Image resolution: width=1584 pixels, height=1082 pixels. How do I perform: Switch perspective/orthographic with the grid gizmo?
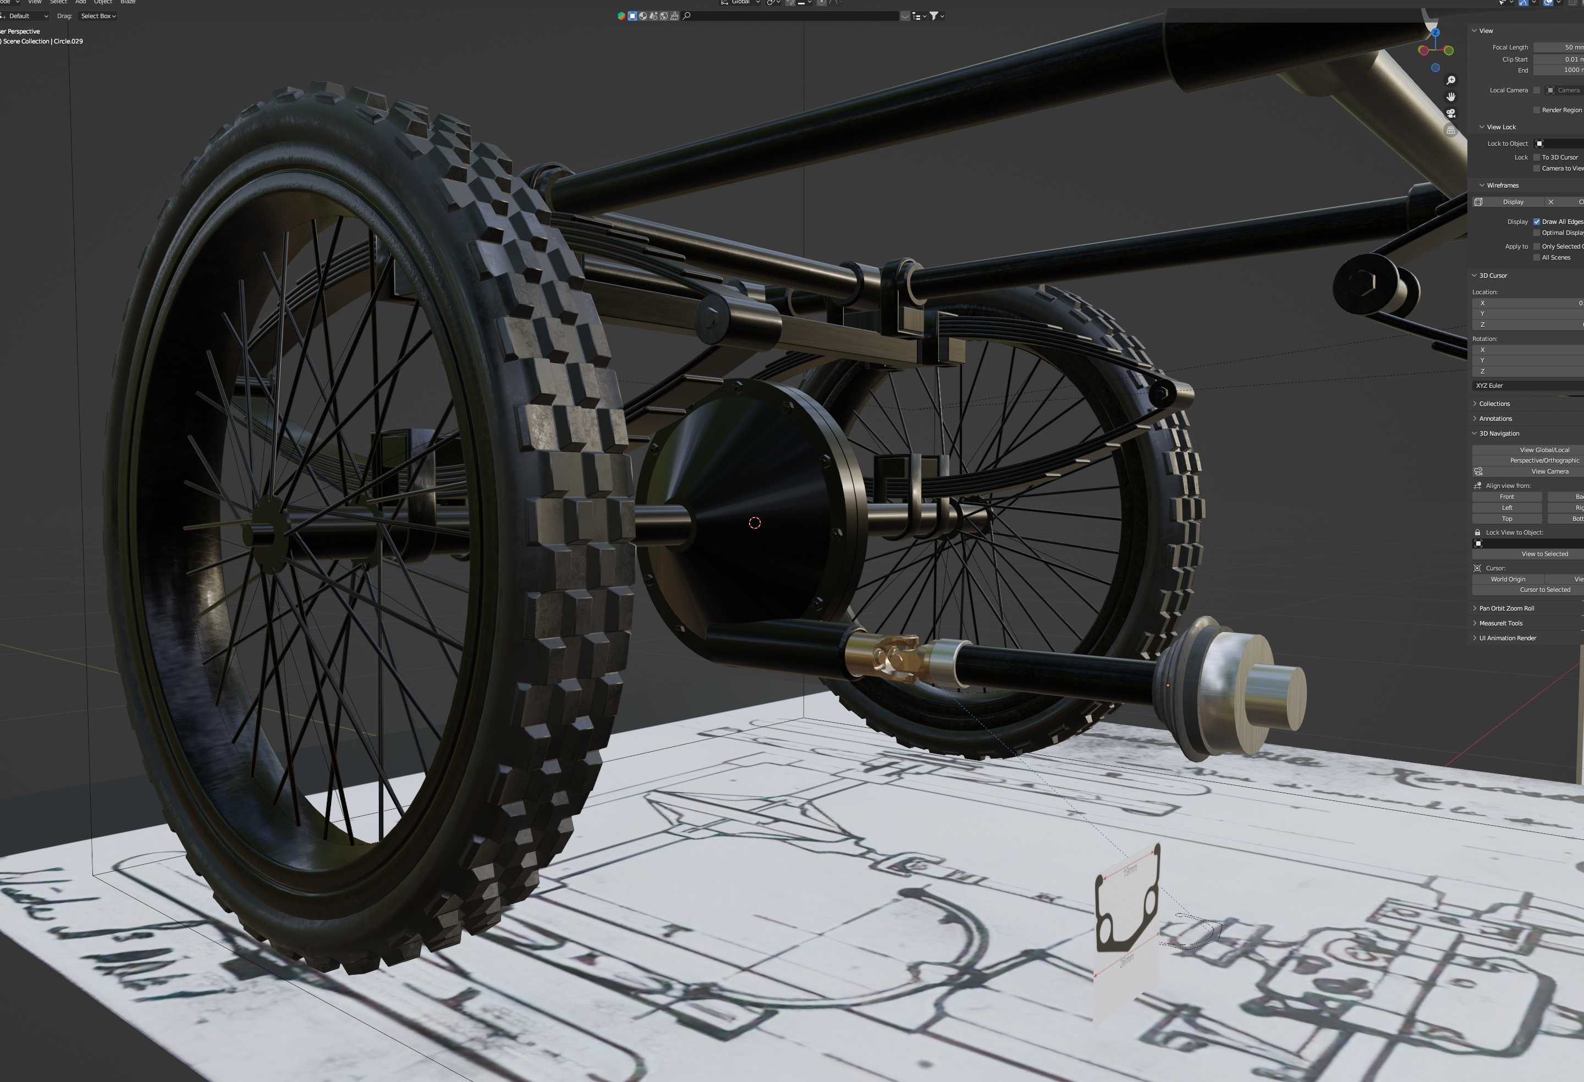coord(1450,129)
